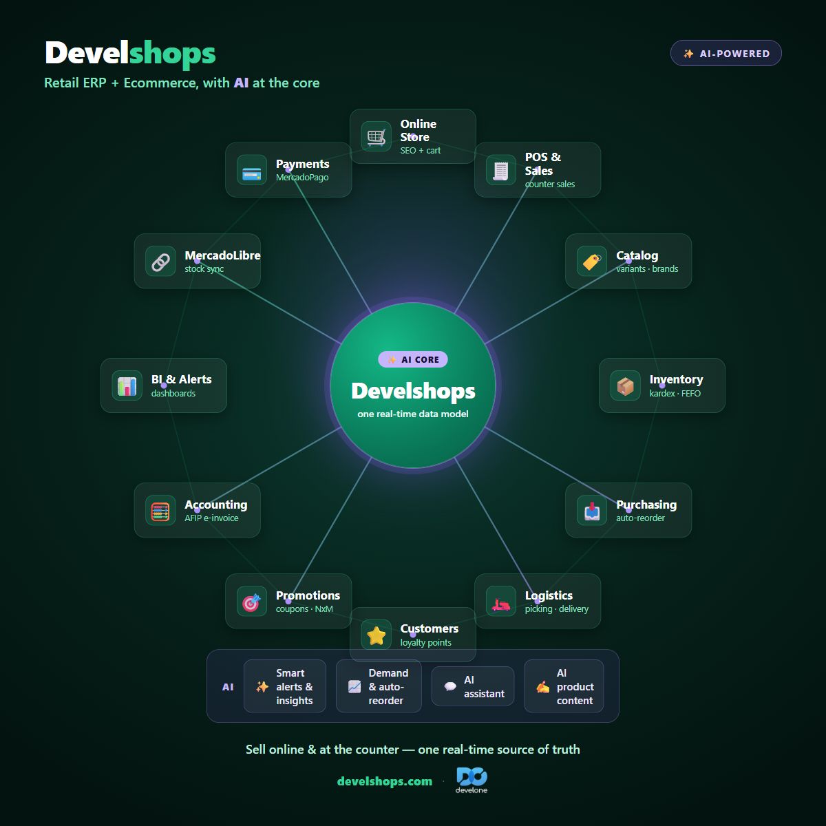Click the 'AI' label left of Smart alerts

coord(228,687)
